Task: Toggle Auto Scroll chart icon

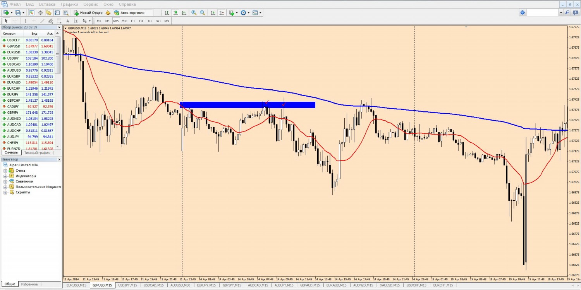Action: tap(213, 13)
